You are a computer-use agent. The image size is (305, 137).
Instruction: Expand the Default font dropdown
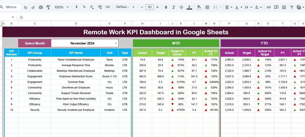[x=125, y=7]
